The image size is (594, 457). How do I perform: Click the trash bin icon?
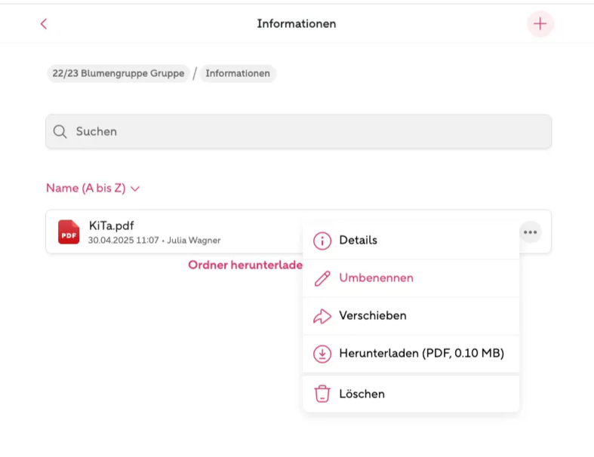tap(322, 394)
